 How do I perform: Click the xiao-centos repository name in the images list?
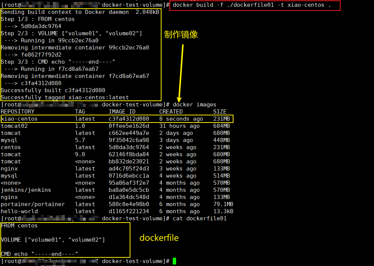(x=19, y=119)
